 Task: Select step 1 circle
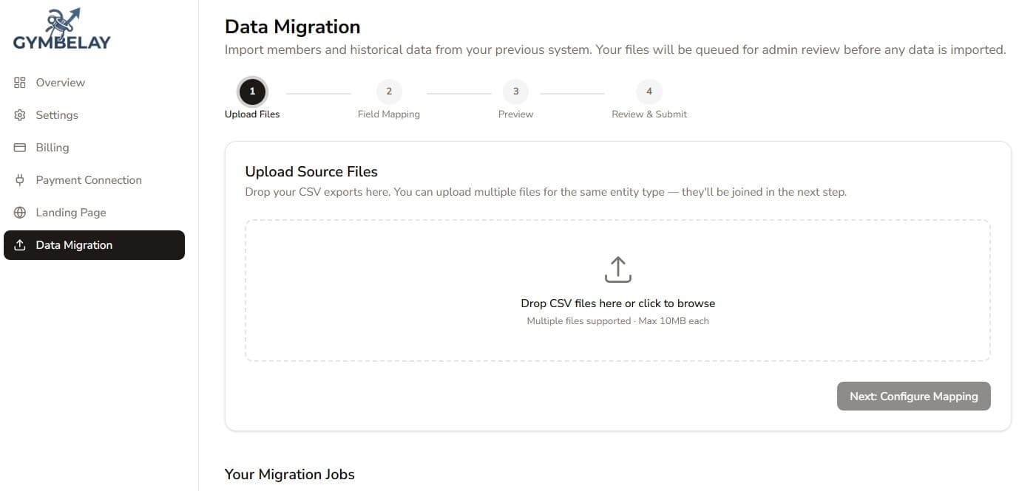(252, 92)
